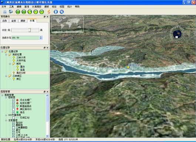Click the brown pentagon icon of 污水处理厂
Screen dimensions: 196x142
point(17,100)
